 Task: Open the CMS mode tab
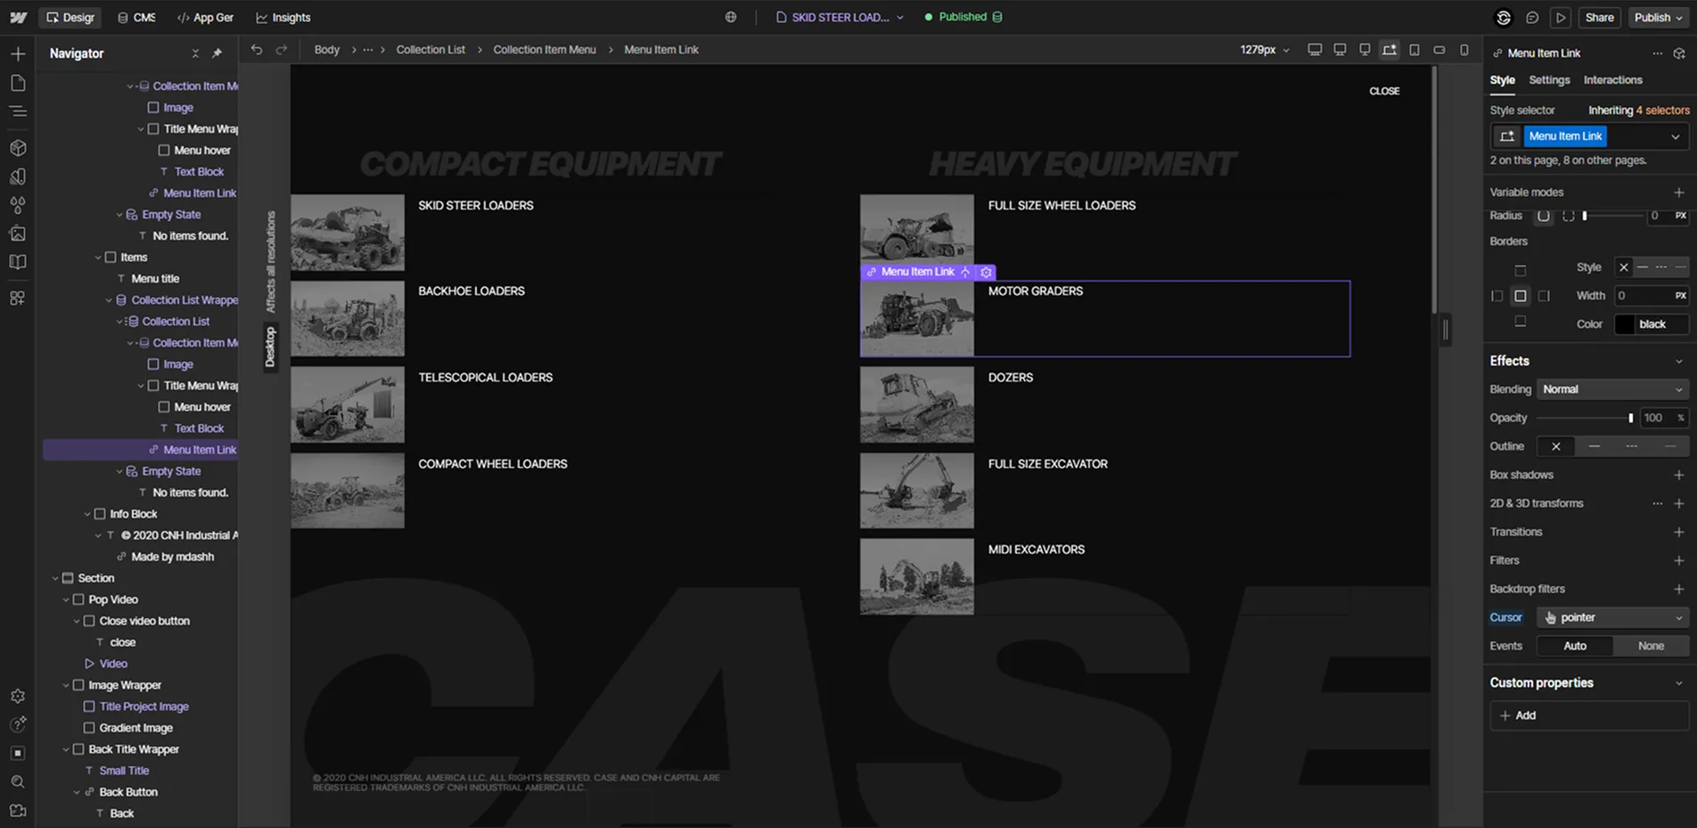[137, 17]
